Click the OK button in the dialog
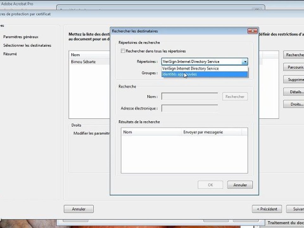Screen dimensions: 304x228 pyautogui.click(x=210, y=185)
